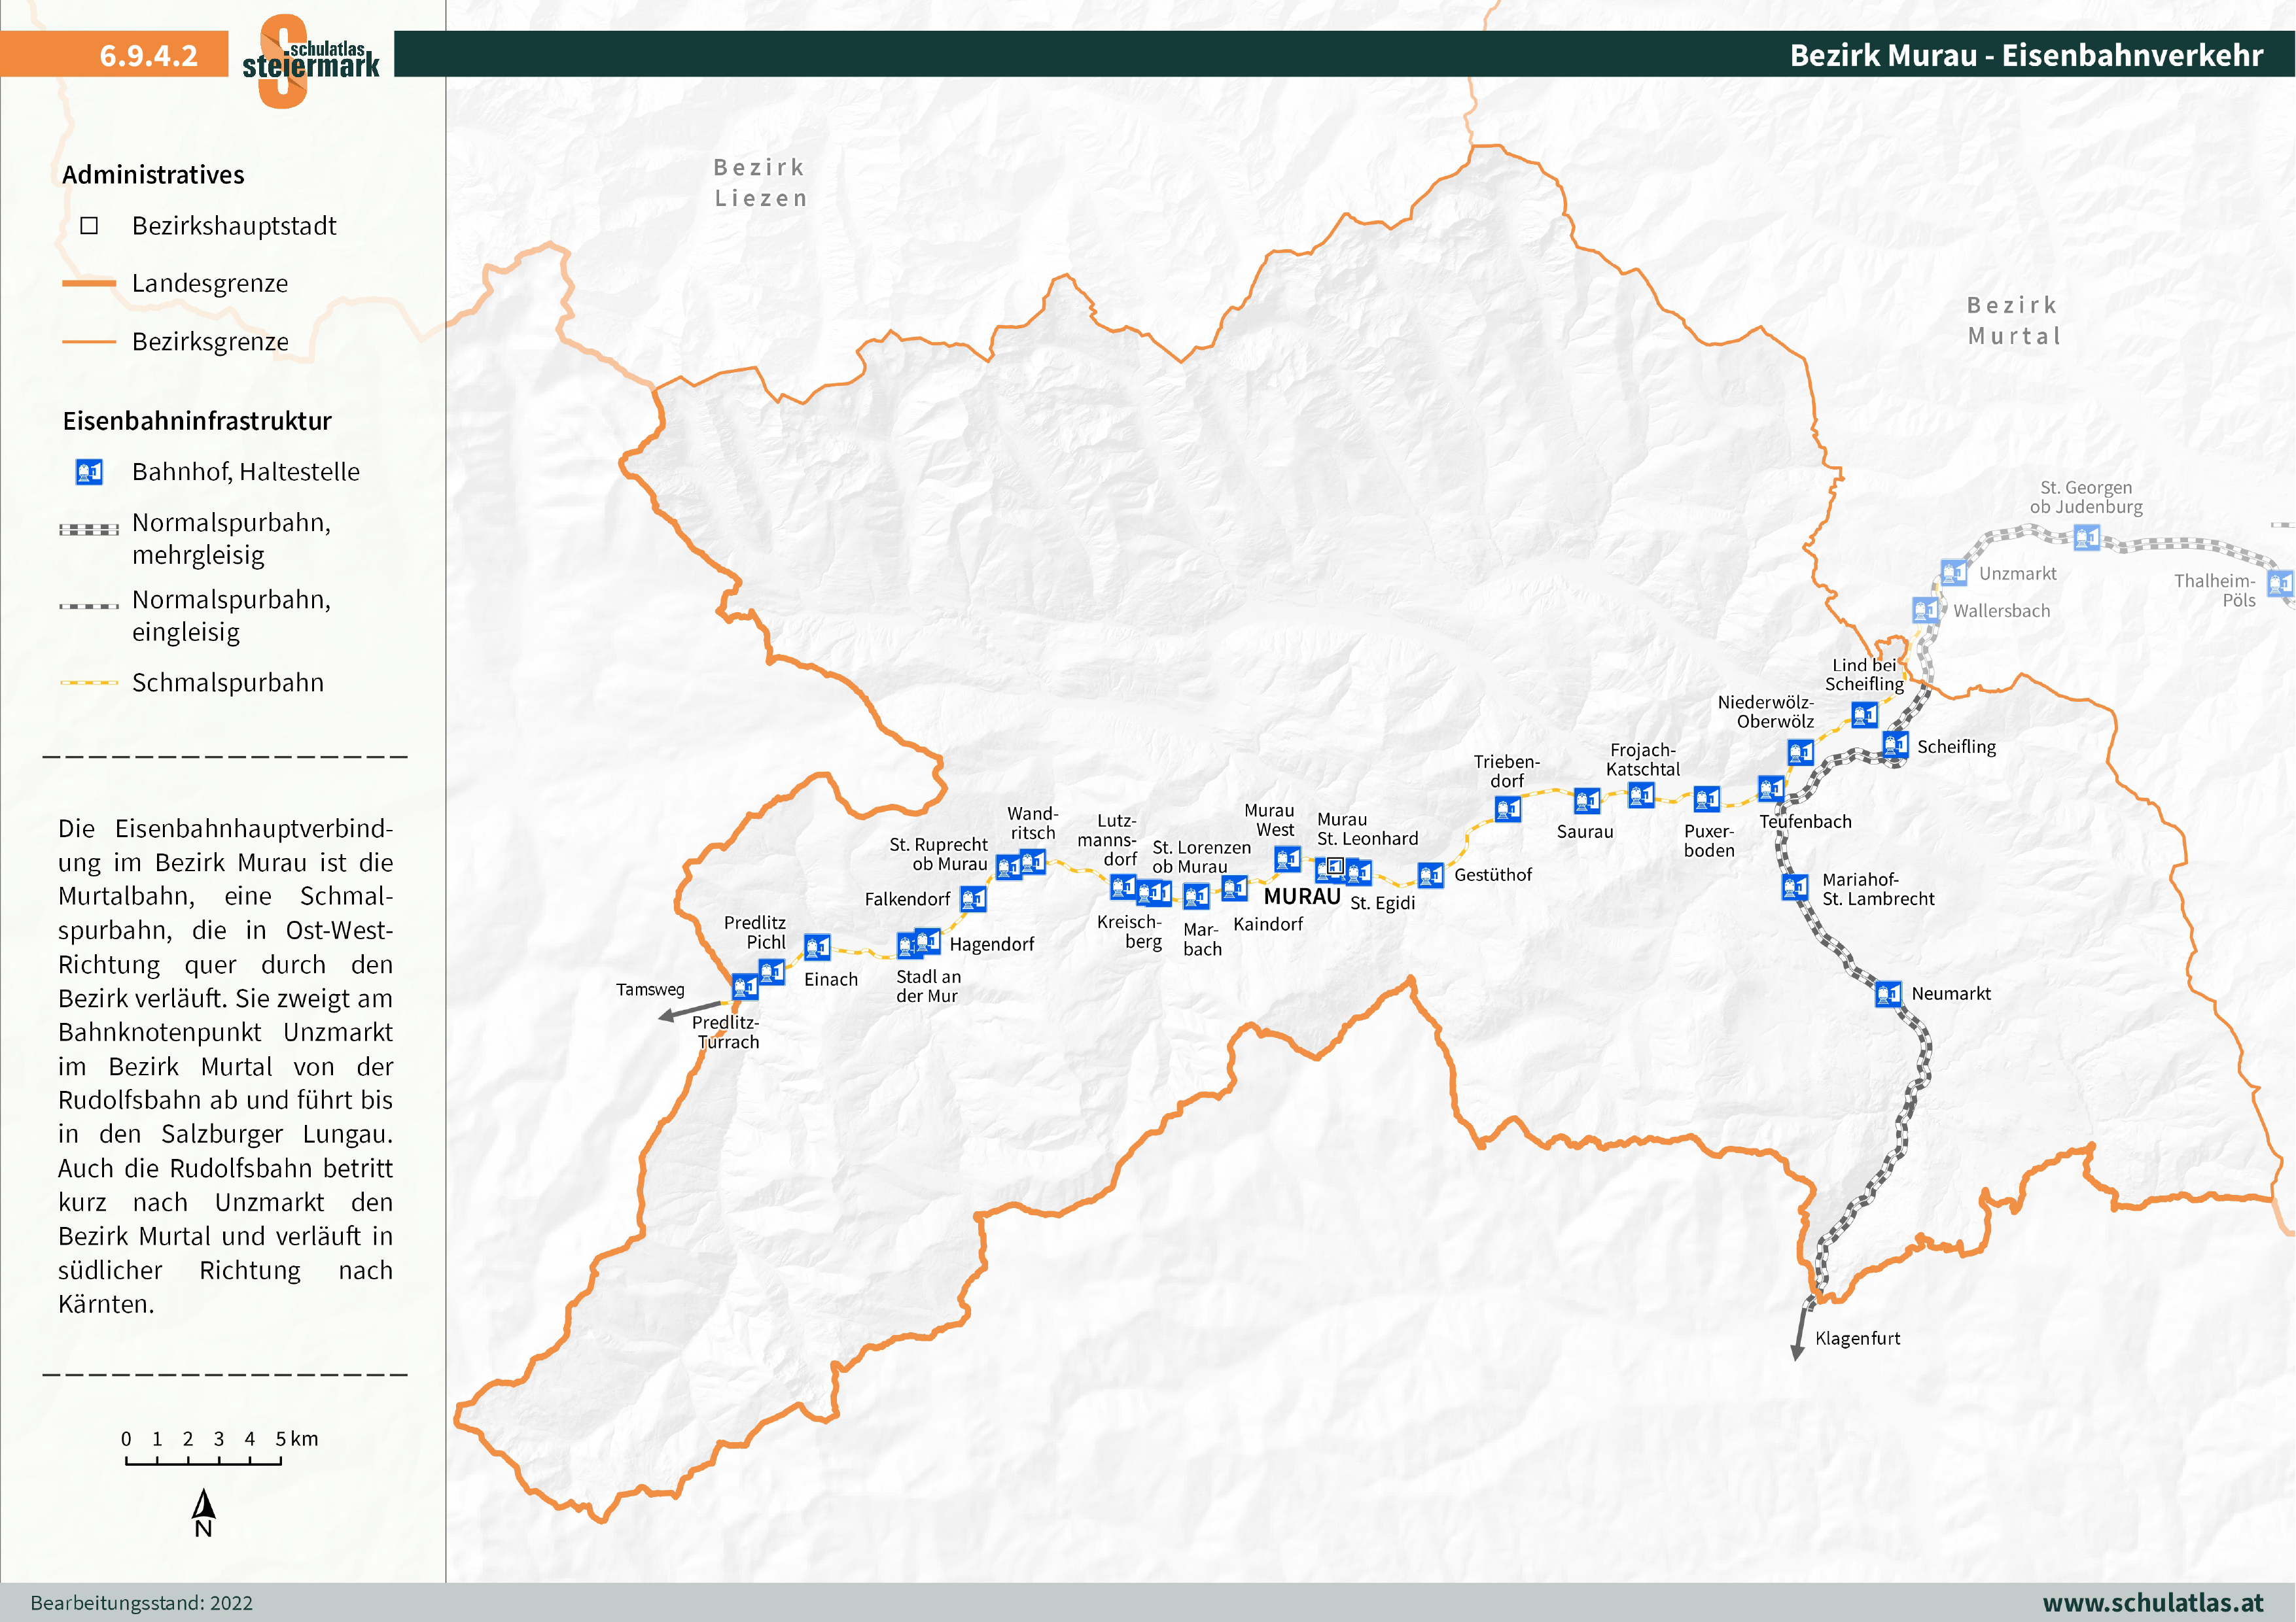Click the Einach station icon

tap(817, 946)
